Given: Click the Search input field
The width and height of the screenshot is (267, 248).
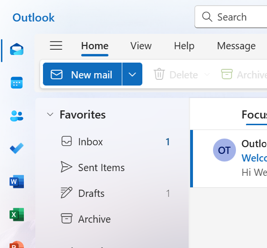Looking at the screenshot, I should (231, 17).
